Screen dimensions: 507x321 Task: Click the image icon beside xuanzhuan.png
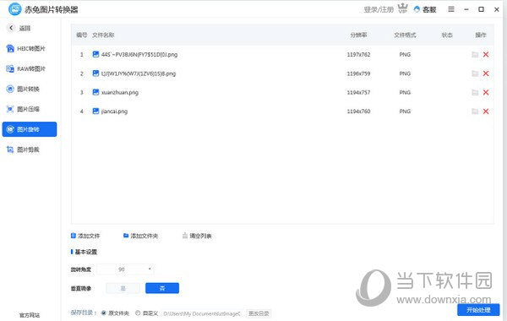[95, 92]
